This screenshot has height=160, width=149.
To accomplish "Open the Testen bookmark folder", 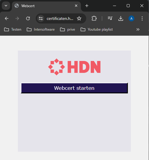I will (13, 29).
